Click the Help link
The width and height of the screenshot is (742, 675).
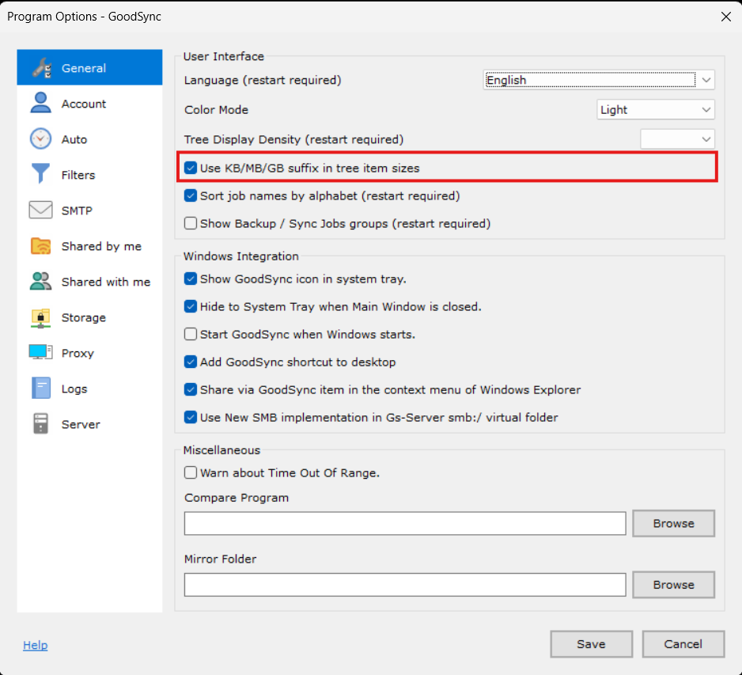click(x=35, y=645)
